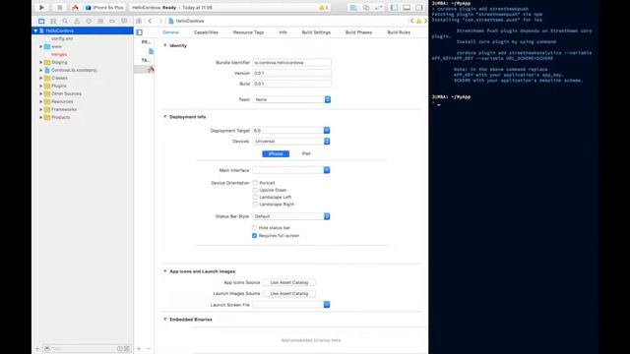
Task: Select config.xml in the navigator
Action: click(x=62, y=38)
